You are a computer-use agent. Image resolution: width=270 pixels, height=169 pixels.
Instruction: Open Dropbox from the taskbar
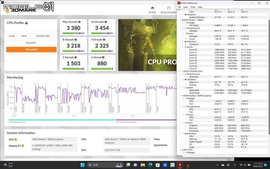coord(165,165)
